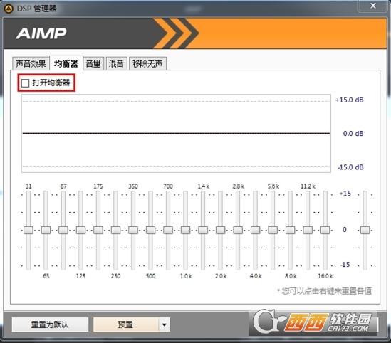391x343 pixels.
Task: Open the 音量 tab
Action: (x=93, y=64)
